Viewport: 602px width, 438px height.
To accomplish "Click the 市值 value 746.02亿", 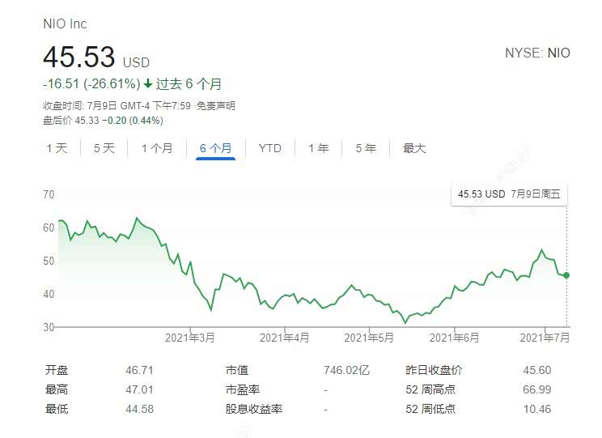I will pyautogui.click(x=346, y=370).
